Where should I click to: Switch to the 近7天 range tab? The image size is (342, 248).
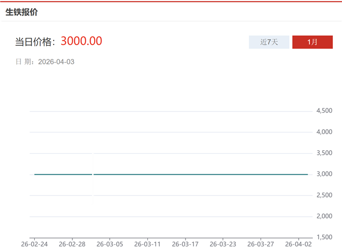click(x=269, y=42)
